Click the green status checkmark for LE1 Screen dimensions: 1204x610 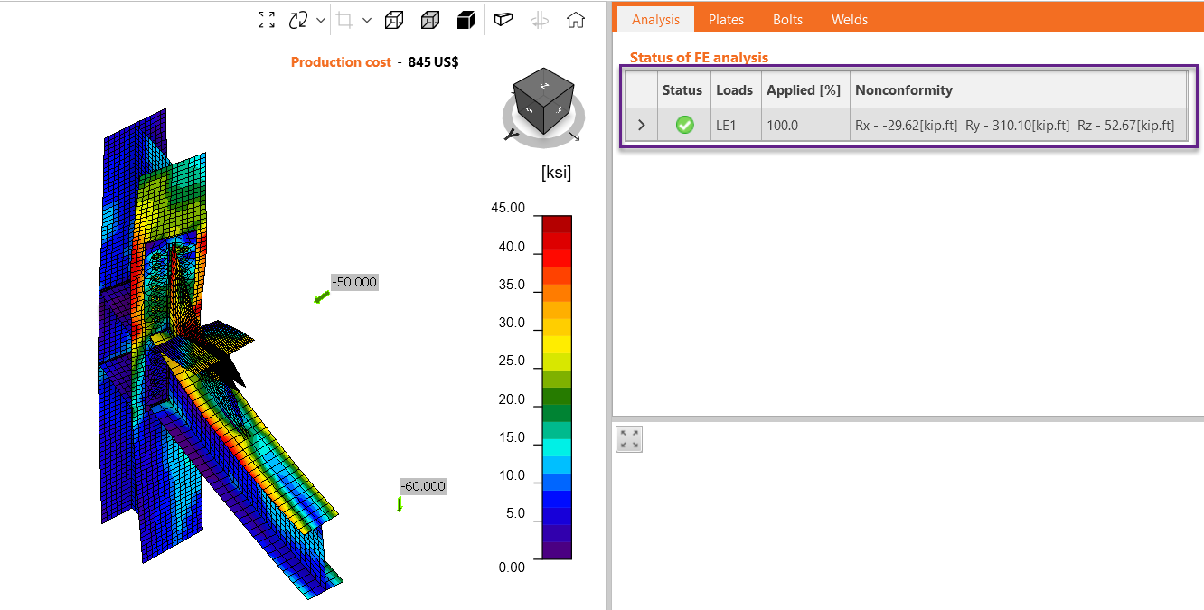(684, 126)
